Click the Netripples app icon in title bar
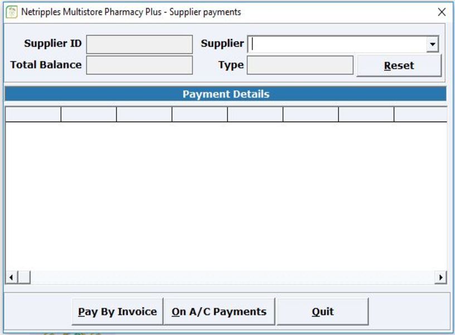This screenshot has height=335, width=455. click(x=12, y=12)
